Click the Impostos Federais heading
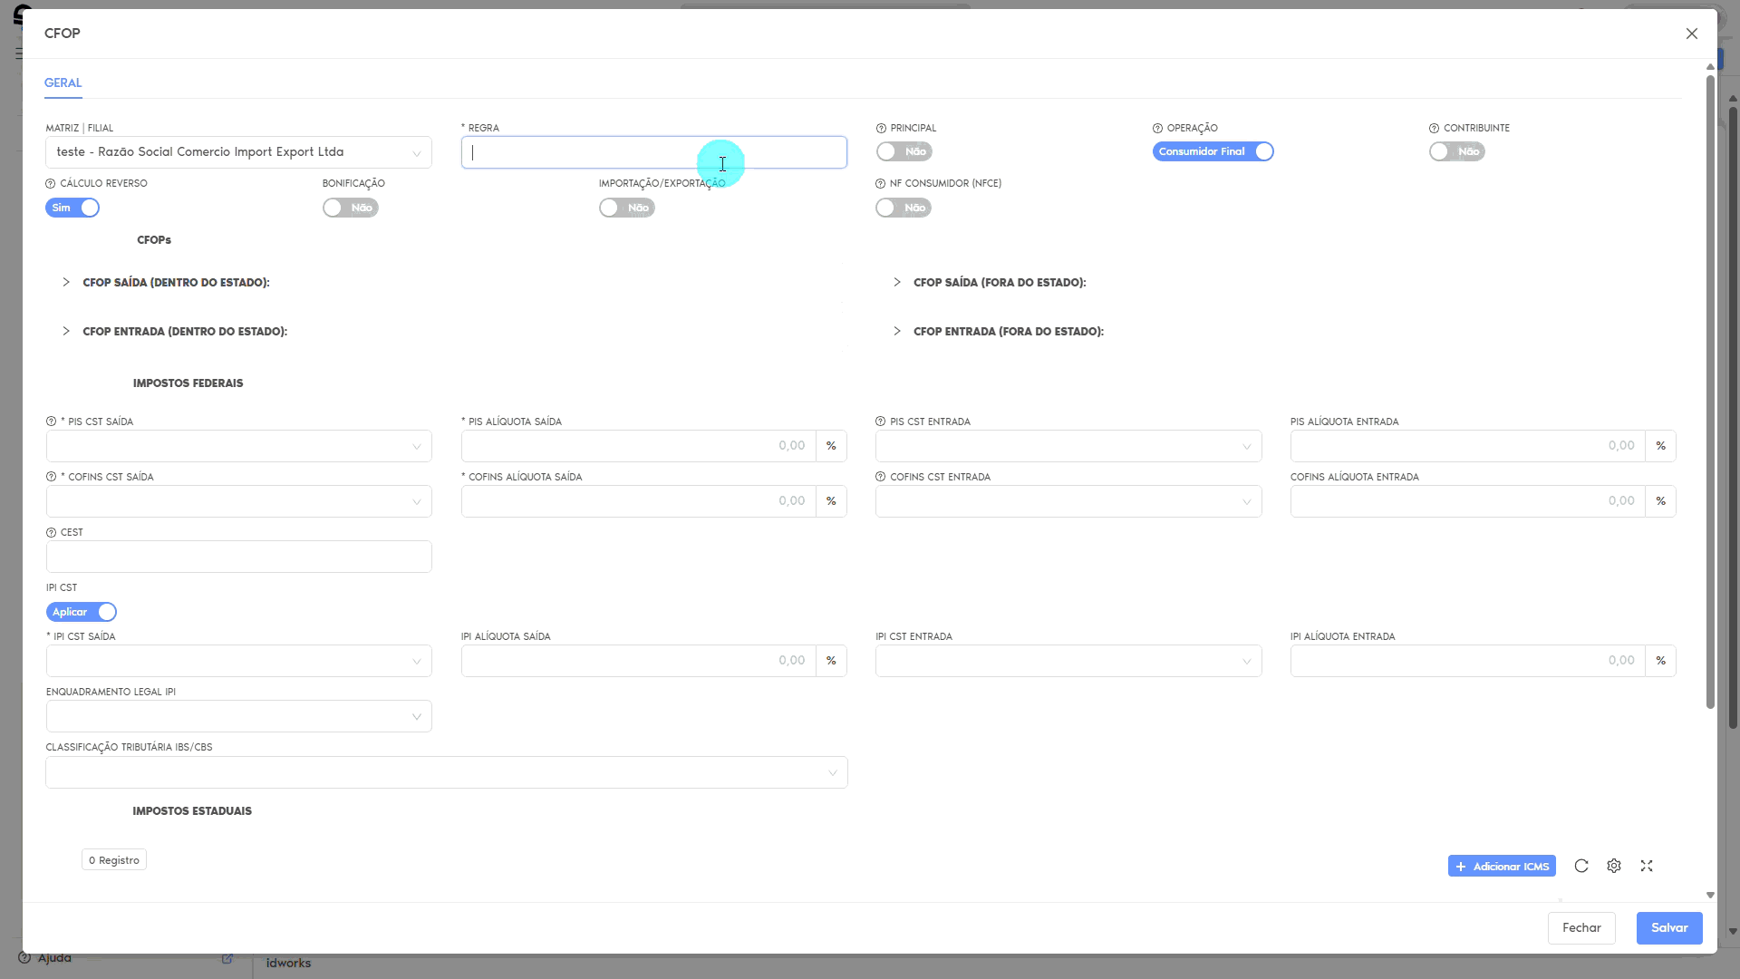Image resolution: width=1740 pixels, height=979 pixels. (x=188, y=383)
